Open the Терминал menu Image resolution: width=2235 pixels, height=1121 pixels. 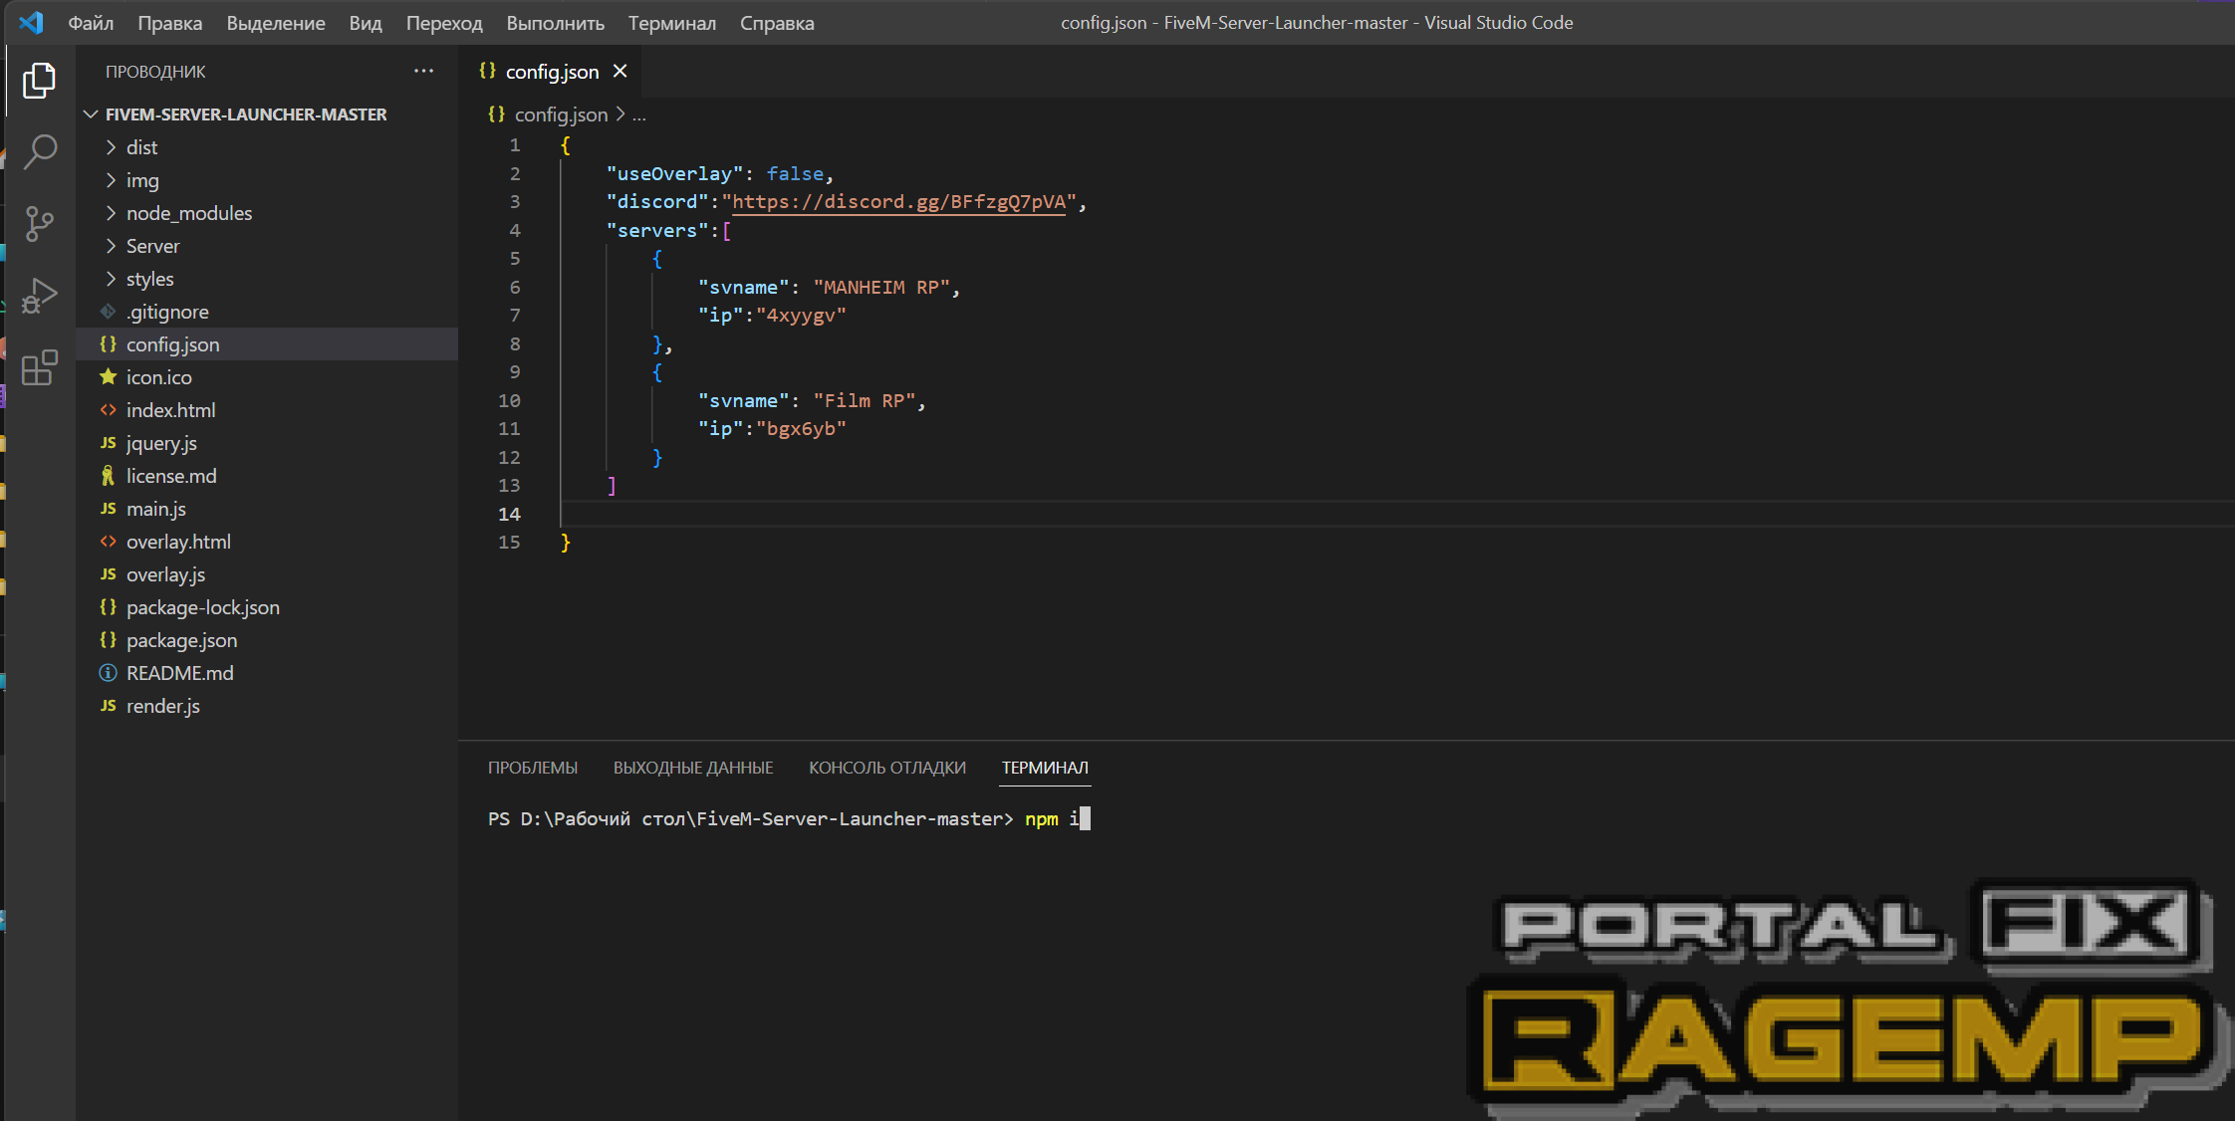(672, 23)
